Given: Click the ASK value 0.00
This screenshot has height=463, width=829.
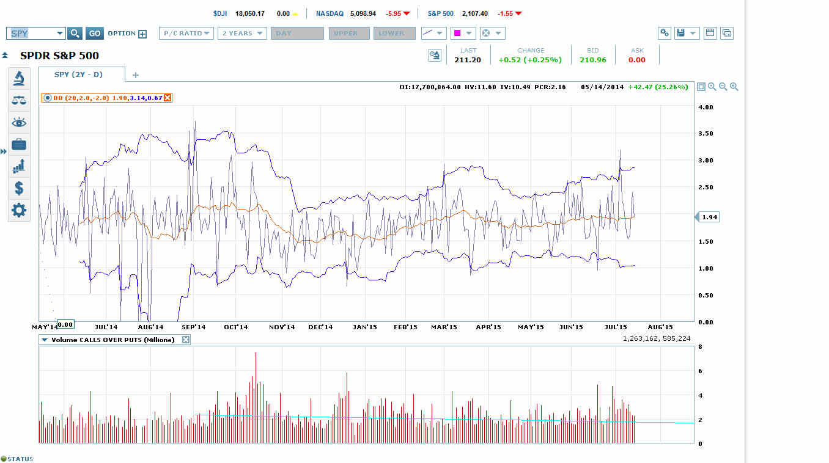Looking at the screenshot, I should click(637, 60).
